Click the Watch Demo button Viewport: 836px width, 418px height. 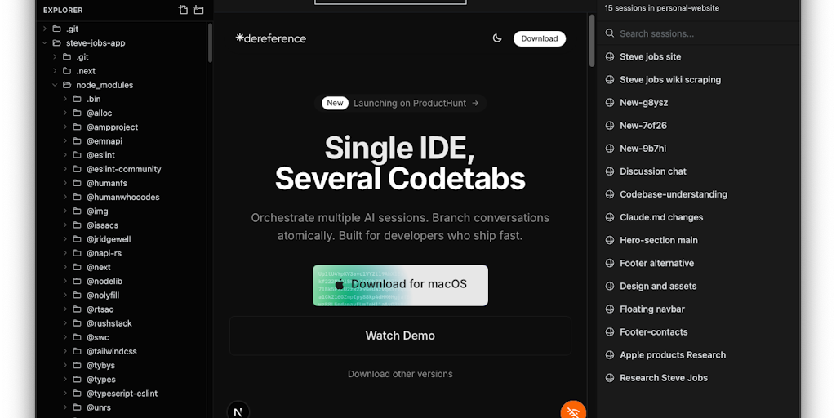tap(400, 336)
